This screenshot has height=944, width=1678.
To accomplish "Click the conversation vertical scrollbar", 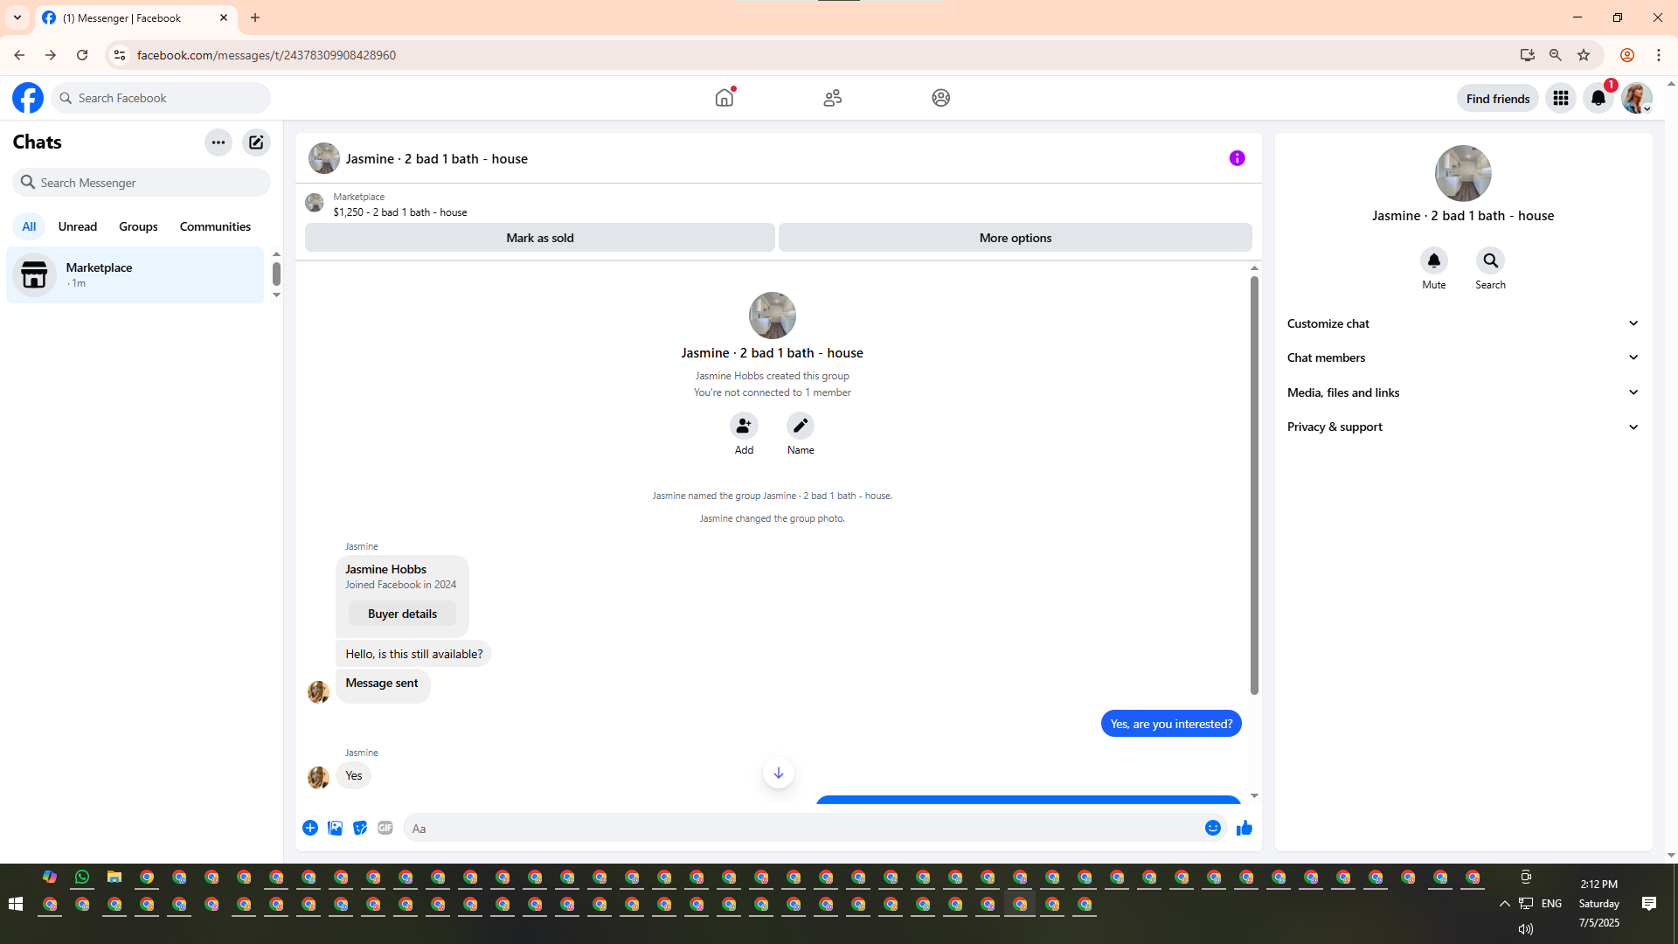I will click(1254, 485).
